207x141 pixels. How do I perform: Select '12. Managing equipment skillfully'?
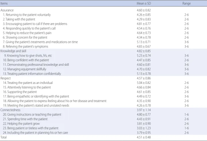click(24, 69)
